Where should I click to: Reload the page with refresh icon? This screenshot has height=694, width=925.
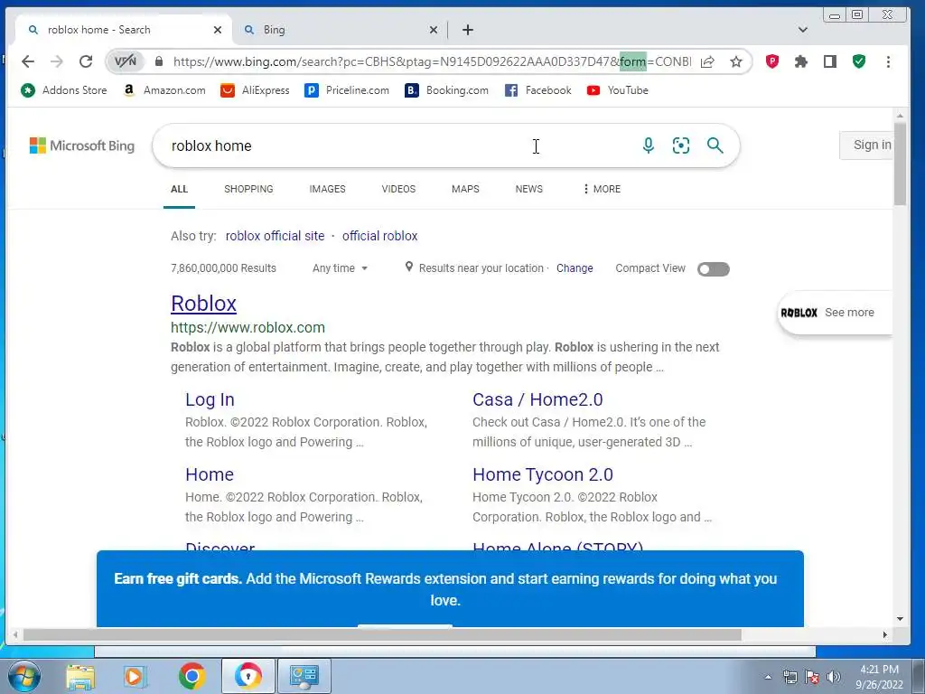pyautogui.click(x=86, y=61)
